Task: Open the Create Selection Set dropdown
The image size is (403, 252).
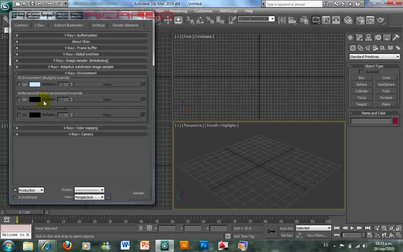Action: (x=256, y=19)
